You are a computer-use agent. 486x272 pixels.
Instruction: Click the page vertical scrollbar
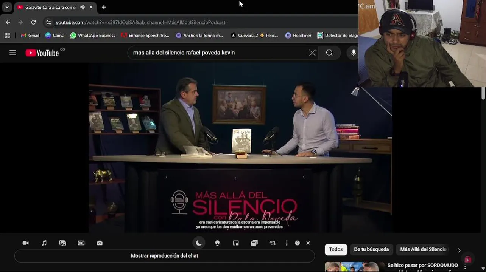point(483,94)
